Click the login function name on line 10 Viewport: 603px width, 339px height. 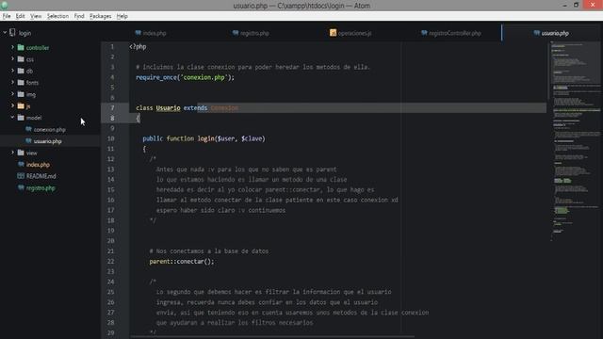tap(205, 138)
